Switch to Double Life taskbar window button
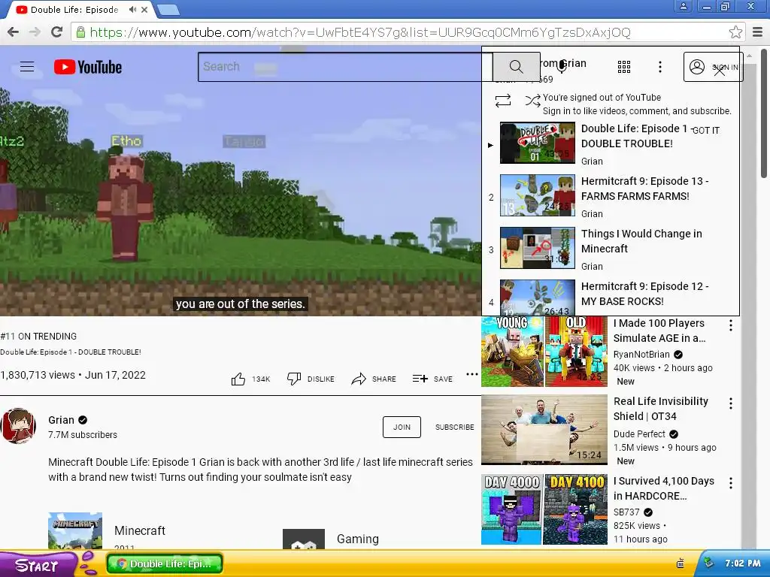This screenshot has width=770, height=577. [x=165, y=563]
